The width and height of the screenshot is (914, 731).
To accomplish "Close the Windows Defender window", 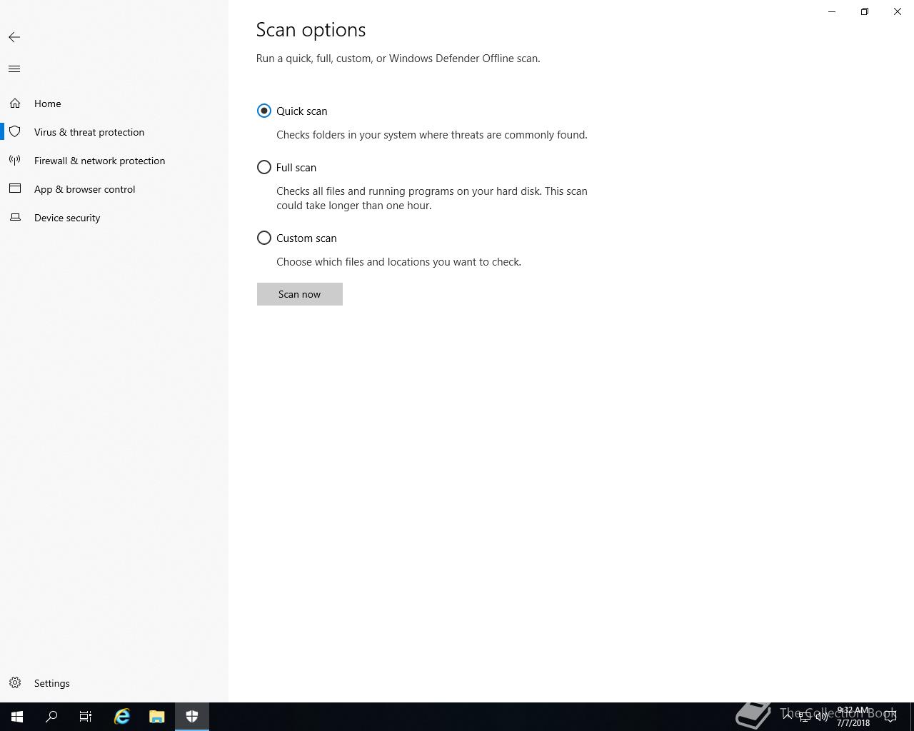I will coord(898,11).
